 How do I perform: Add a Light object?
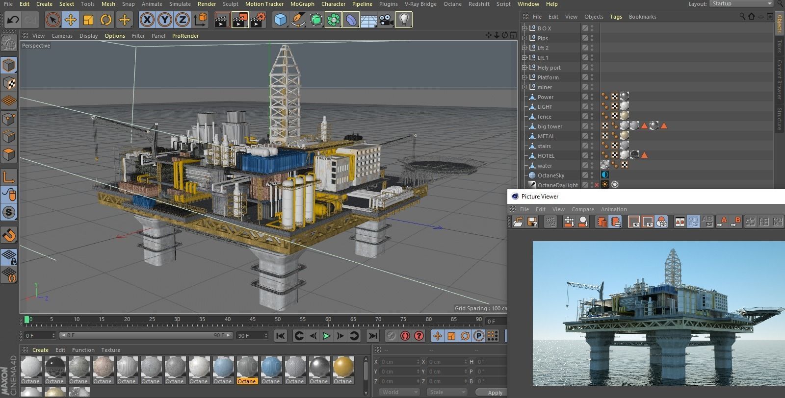[403, 20]
